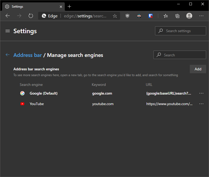Open more actions for YouTube search engine
Screen dimensions: 209x177
pos(201,104)
